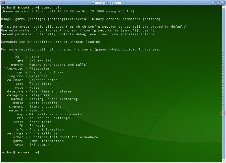The image size is (226, 163).
Task: Click the 'category - Categories' row
Action: (28, 95)
